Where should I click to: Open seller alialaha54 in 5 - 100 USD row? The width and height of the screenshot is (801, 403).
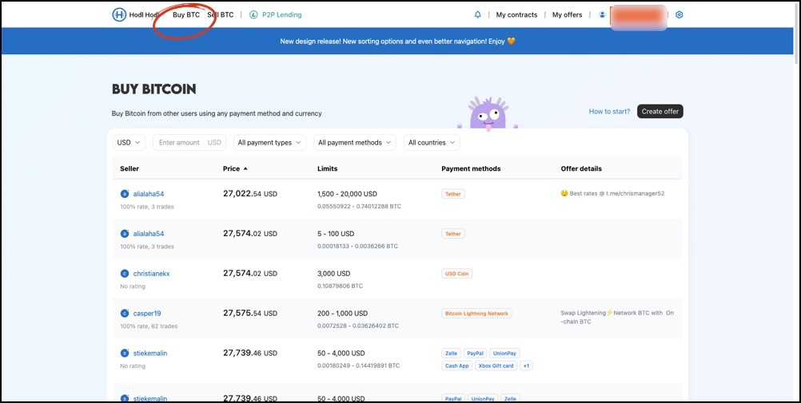point(149,234)
